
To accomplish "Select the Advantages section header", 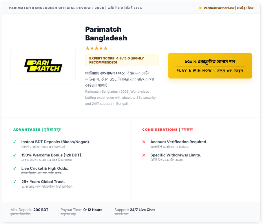I will pos(37,130).
